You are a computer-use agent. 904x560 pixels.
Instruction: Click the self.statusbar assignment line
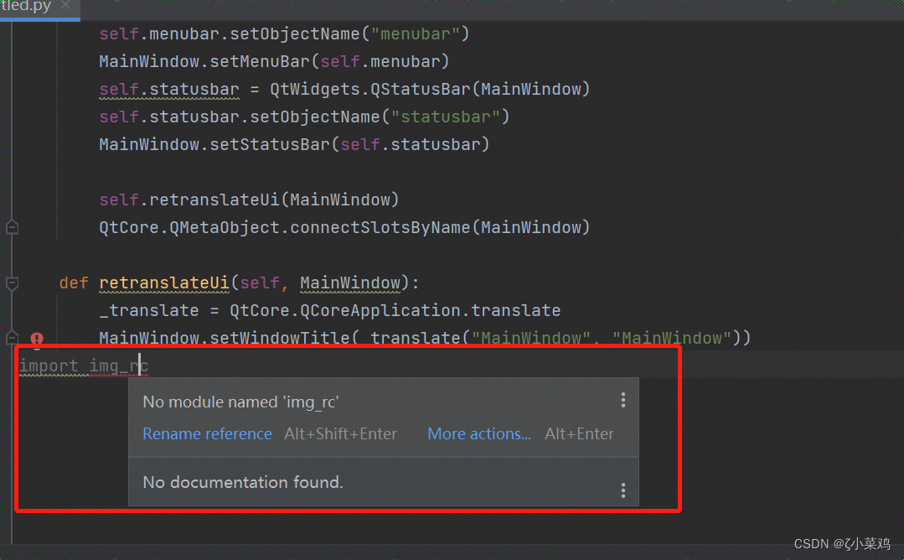(344, 89)
